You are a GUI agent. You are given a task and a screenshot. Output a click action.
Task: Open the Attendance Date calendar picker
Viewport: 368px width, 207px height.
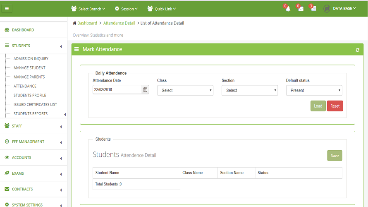[145, 89]
